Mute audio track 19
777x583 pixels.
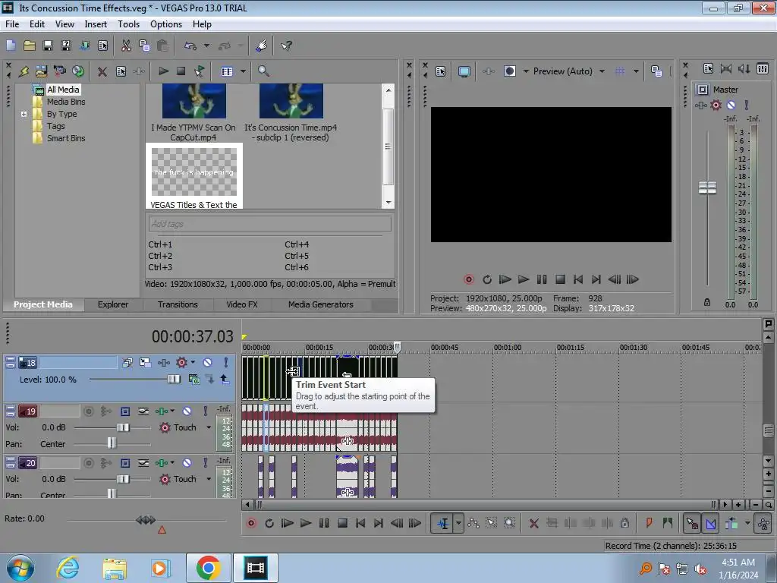(187, 411)
